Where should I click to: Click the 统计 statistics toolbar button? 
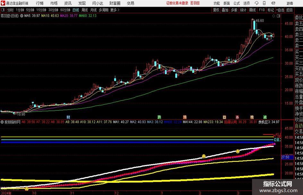[243, 10]
